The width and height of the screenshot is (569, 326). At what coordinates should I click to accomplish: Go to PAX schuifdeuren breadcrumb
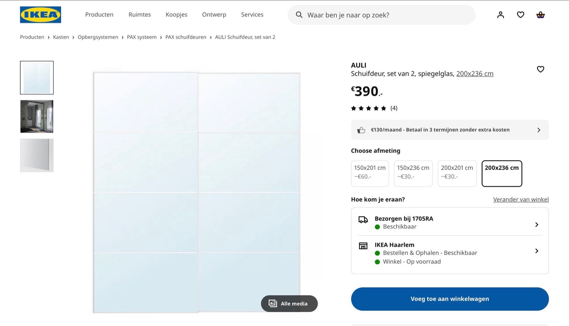click(186, 37)
